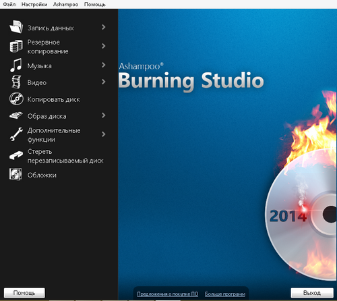Click the Помощь button at bottom
This screenshot has height=301, width=337.
(24, 293)
